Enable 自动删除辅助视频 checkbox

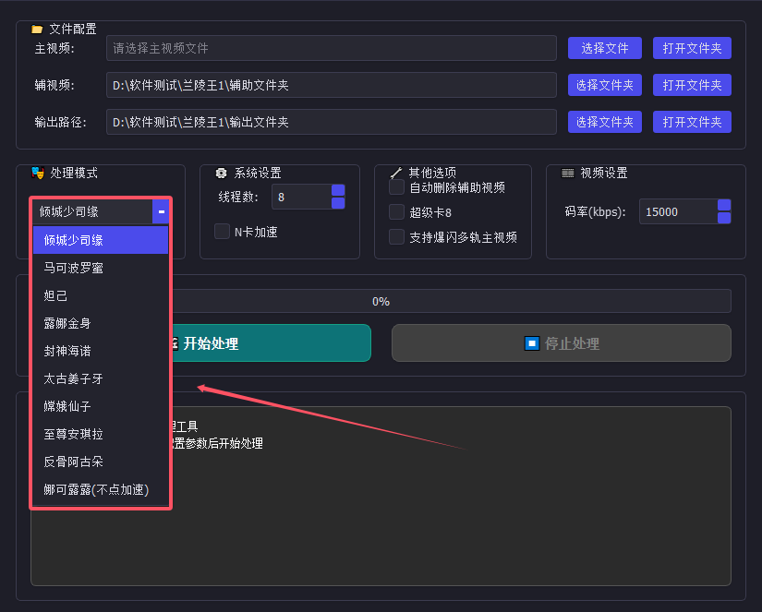pyautogui.click(x=396, y=186)
